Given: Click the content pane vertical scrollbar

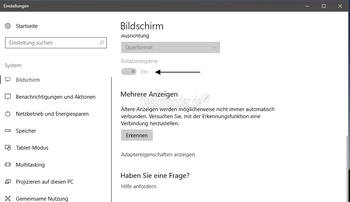Looking at the screenshot, I should click(347, 168).
